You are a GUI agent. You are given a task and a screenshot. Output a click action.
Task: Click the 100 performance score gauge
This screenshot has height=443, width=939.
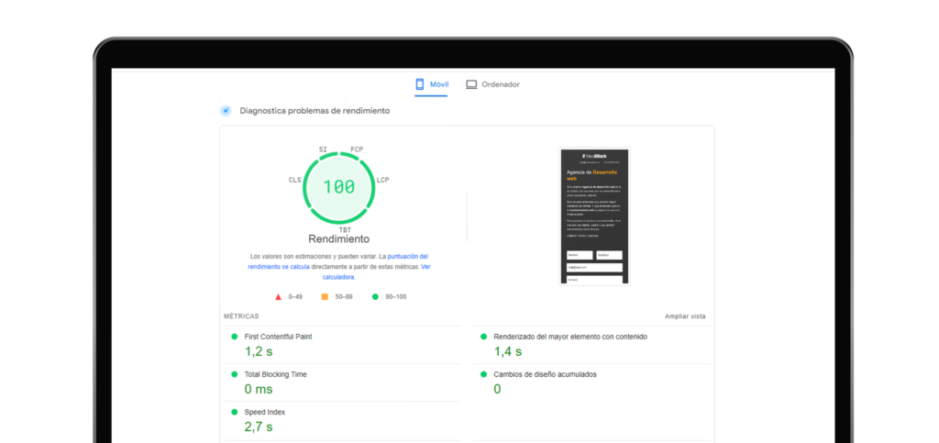[x=338, y=187]
